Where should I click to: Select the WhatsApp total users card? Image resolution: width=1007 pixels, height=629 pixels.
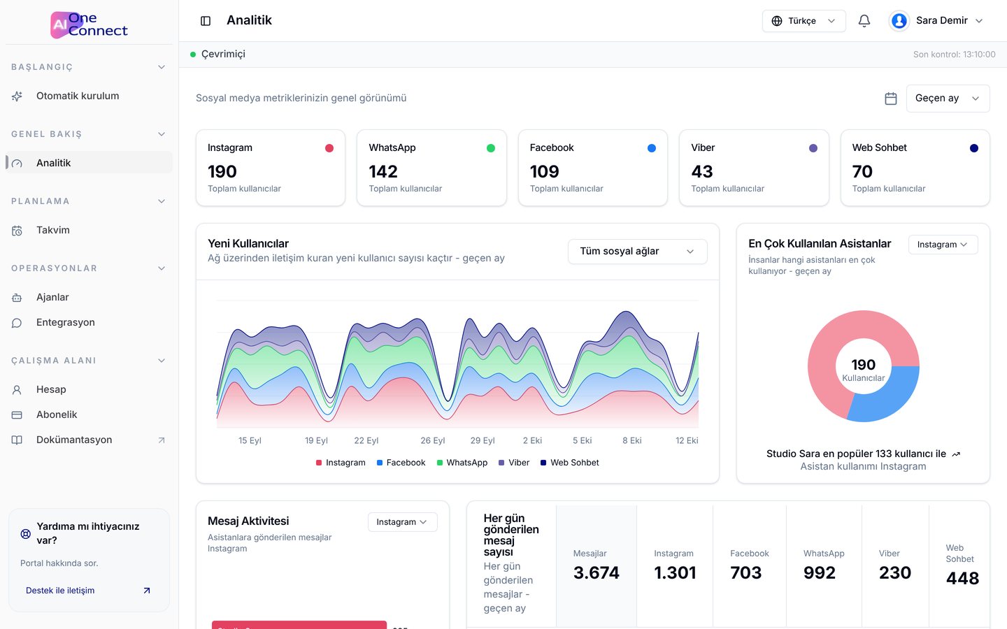point(431,168)
